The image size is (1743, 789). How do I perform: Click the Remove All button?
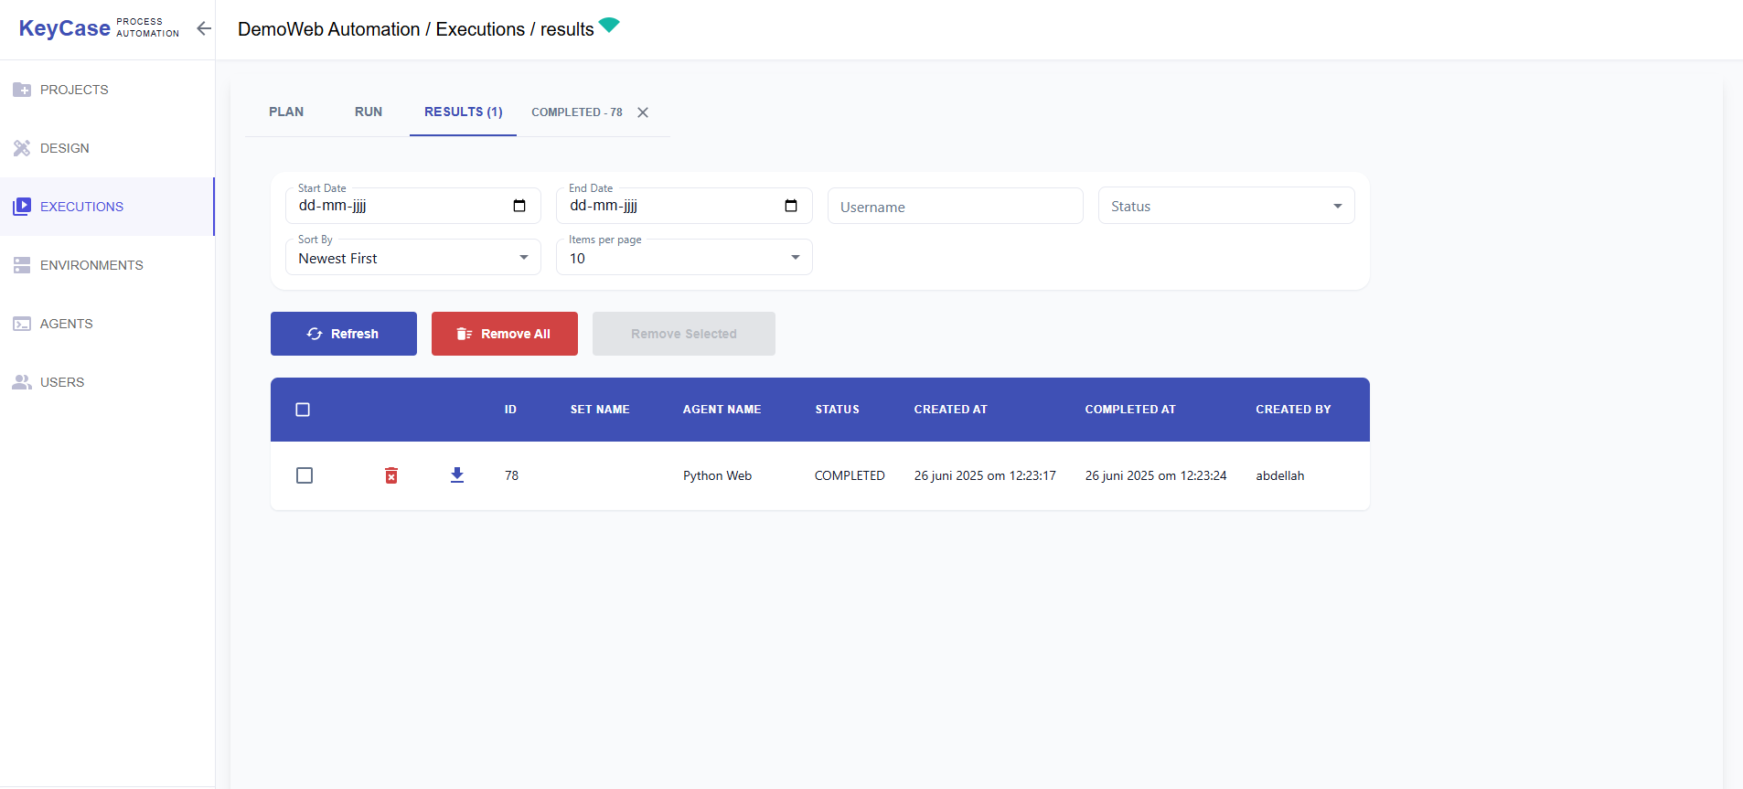tap(505, 334)
